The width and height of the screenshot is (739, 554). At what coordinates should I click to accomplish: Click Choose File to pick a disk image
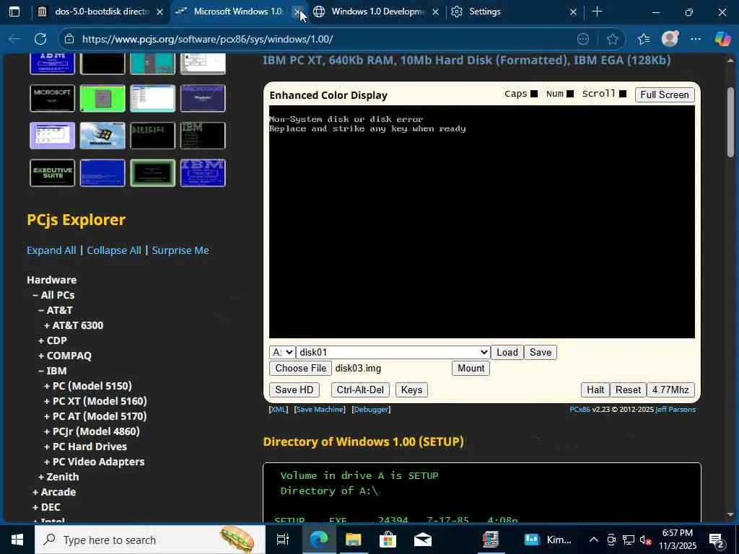click(300, 369)
